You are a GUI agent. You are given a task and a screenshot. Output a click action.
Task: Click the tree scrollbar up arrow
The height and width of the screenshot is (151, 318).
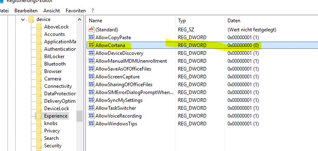pos(79,20)
